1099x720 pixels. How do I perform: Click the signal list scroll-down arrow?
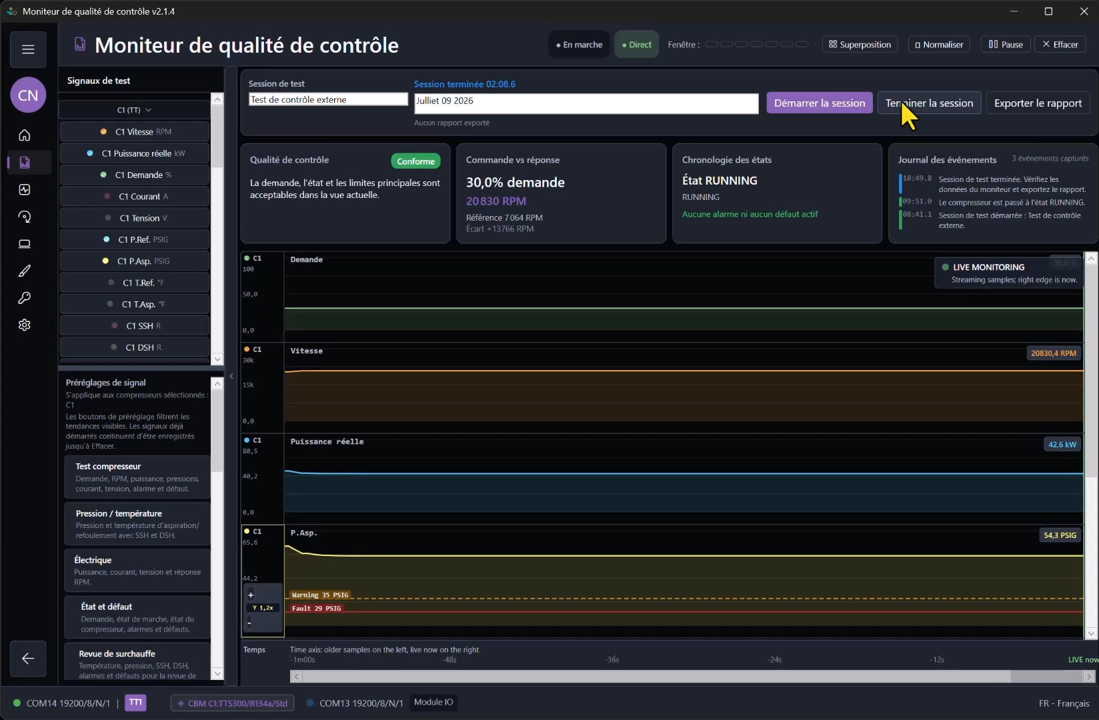[217, 359]
